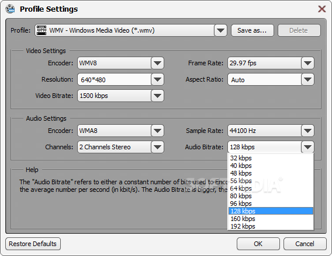Open the Resolution 640*480 dropdown arrow
Viewport: 332px width, 256px height.
157,79
